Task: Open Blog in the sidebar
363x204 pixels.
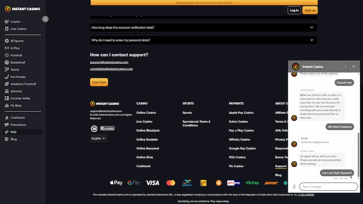Action: click(x=14, y=139)
